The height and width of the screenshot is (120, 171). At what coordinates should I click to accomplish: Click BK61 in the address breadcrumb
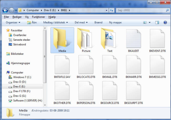[x=64, y=10]
